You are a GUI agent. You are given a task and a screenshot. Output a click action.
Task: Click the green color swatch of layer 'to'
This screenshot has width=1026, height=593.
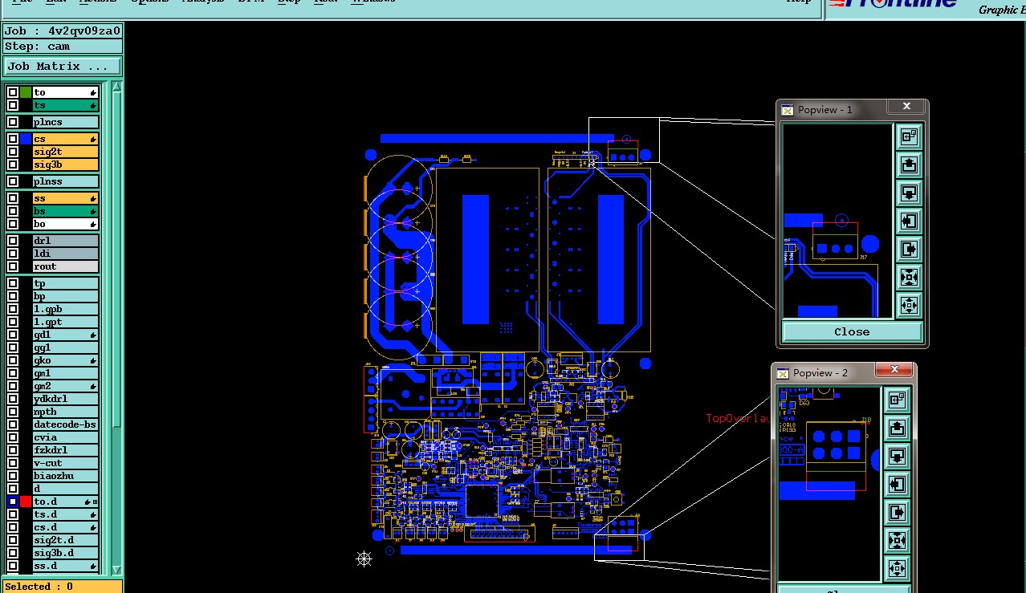(x=26, y=92)
